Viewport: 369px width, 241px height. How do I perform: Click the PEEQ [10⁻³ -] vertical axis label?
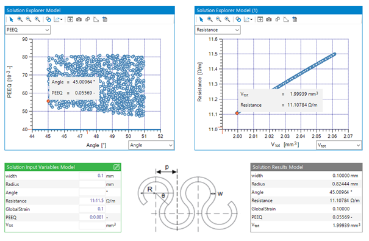(9, 82)
